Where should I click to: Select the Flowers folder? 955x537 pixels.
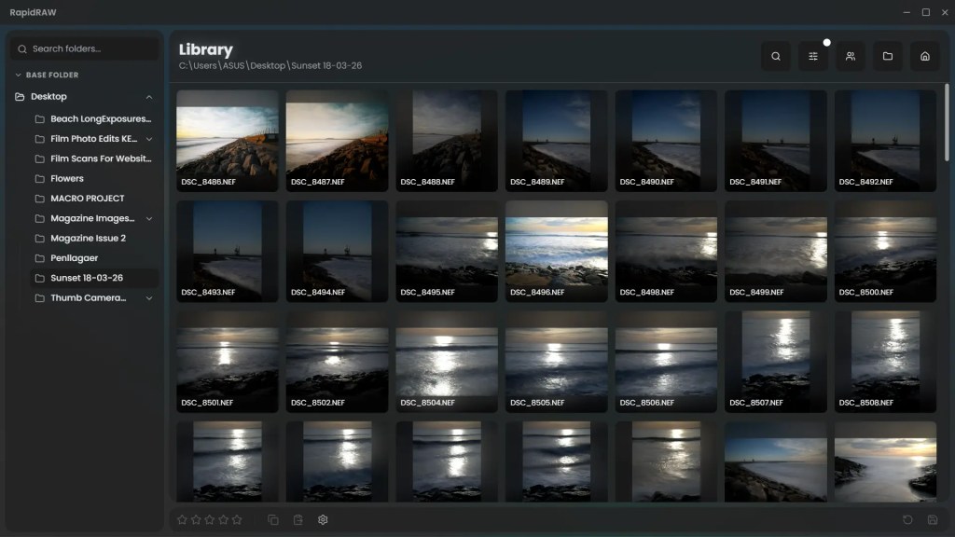67,178
